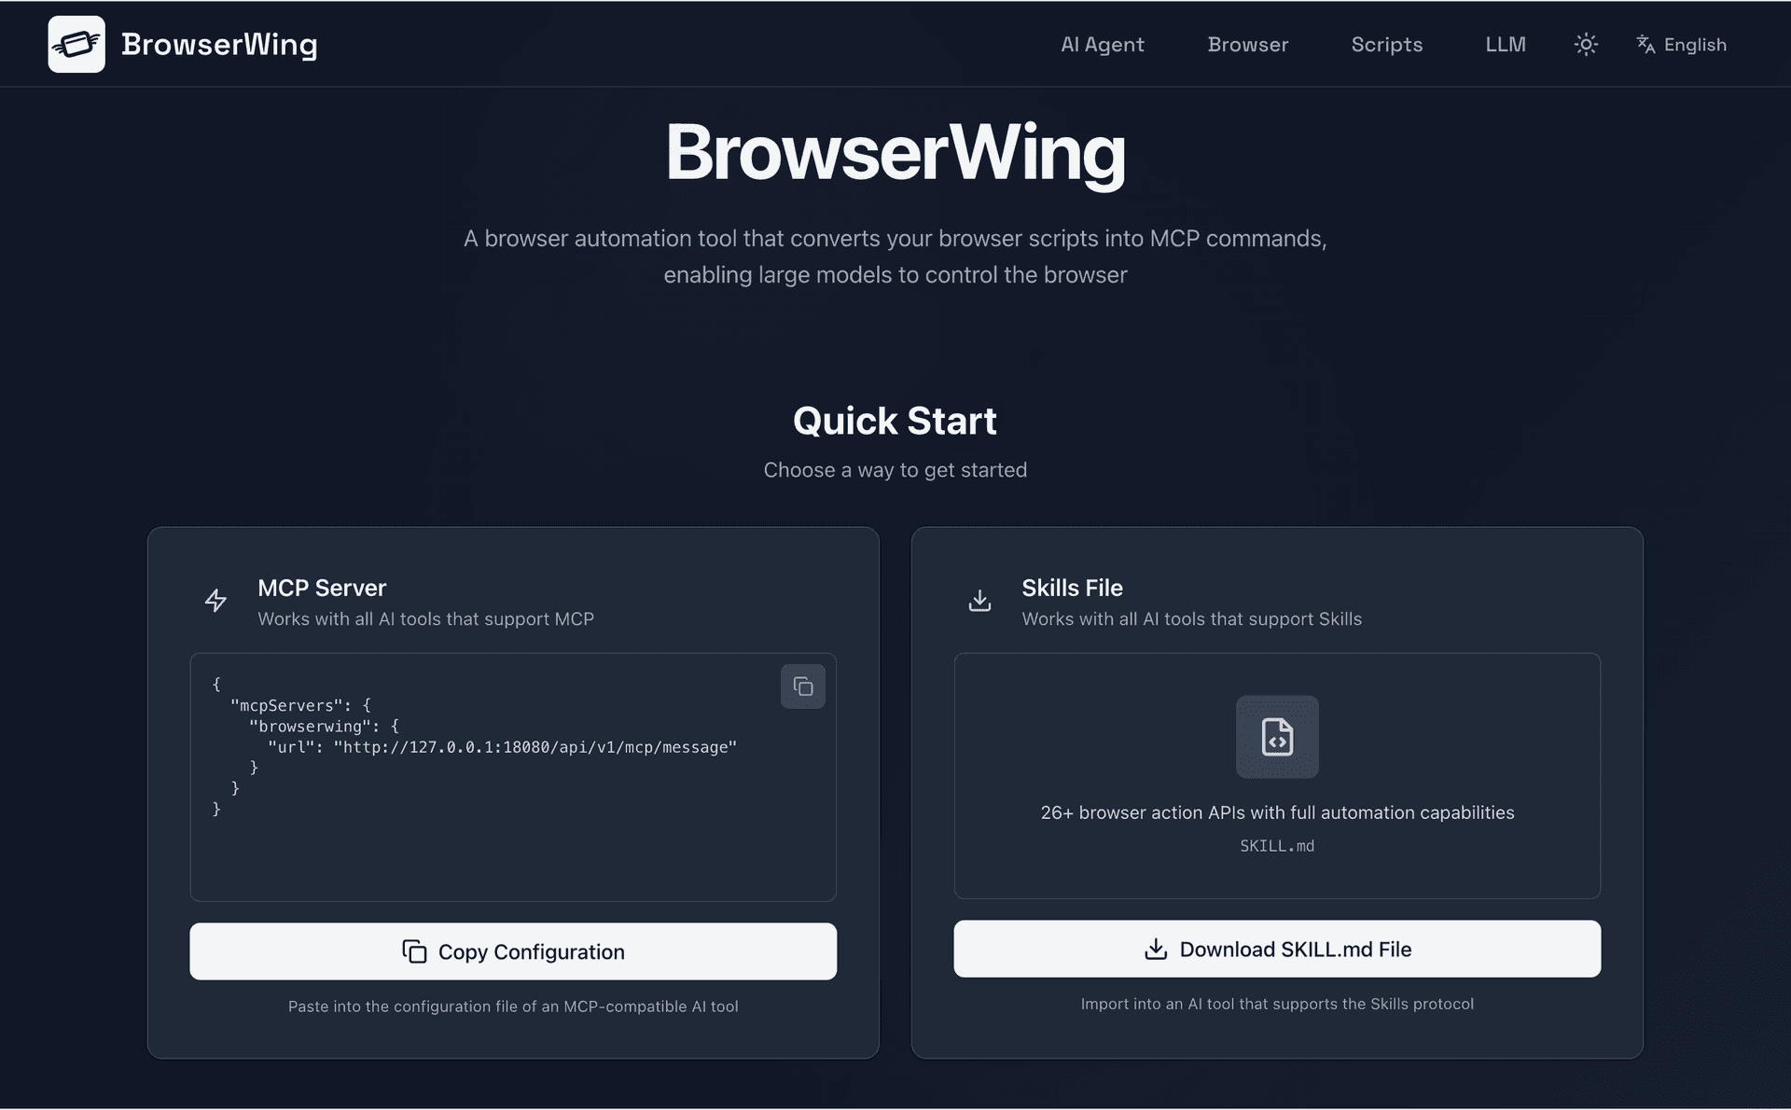Go to the Browser nav item

tap(1247, 44)
